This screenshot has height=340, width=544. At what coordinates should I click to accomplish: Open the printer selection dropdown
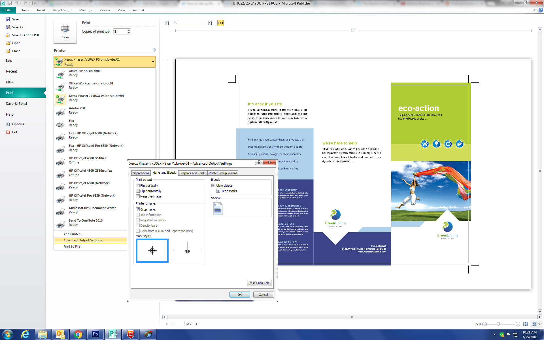point(153,61)
